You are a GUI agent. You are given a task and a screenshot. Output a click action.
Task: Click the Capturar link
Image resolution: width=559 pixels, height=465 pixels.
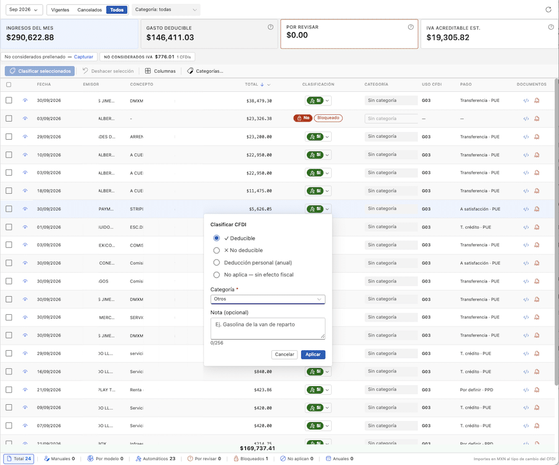[x=83, y=57]
